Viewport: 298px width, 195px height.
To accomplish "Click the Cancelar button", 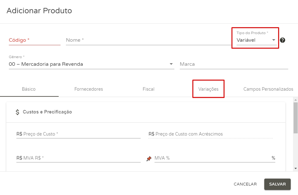I will (245, 184).
